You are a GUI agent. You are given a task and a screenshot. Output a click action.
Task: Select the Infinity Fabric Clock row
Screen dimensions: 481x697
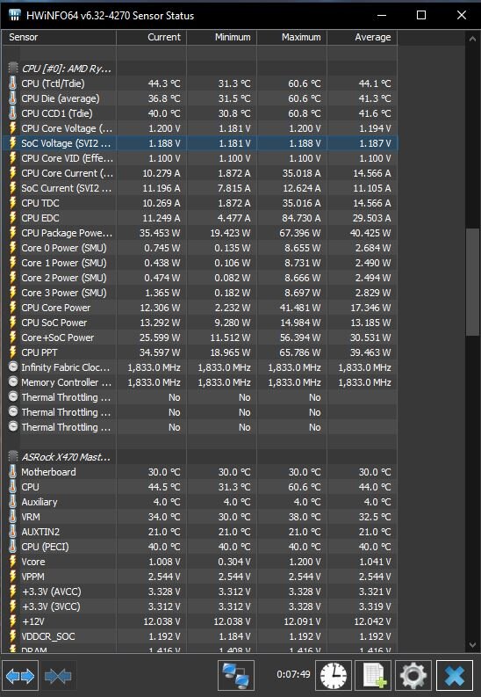click(199, 367)
